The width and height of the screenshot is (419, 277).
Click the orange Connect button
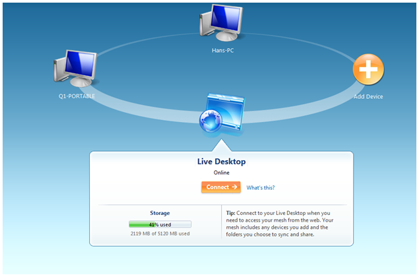(221, 187)
